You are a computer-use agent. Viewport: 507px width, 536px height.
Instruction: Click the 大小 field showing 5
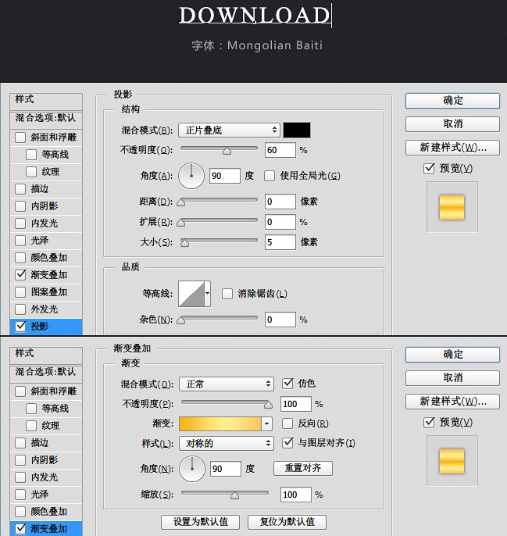coord(280,242)
